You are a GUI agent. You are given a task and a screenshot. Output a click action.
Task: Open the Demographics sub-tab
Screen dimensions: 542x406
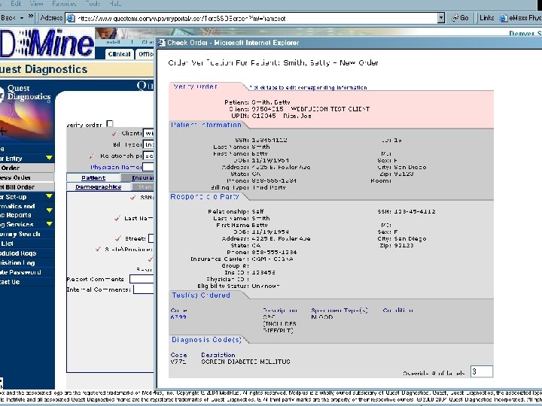coord(98,186)
